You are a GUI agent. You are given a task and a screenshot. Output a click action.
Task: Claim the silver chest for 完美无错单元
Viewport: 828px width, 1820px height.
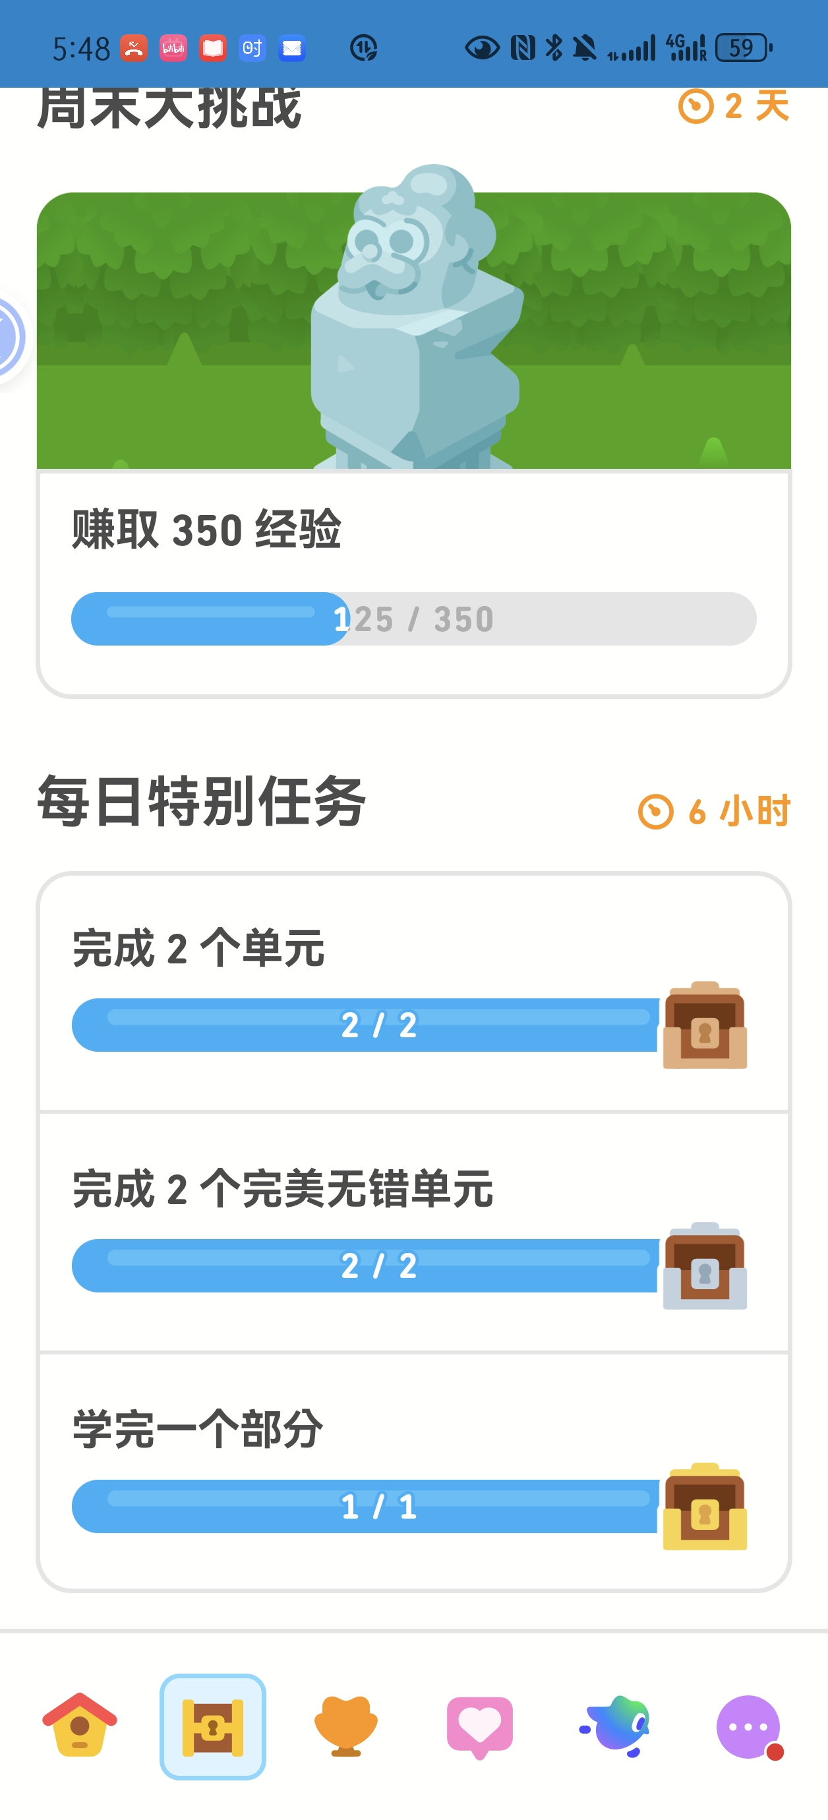tap(704, 1265)
